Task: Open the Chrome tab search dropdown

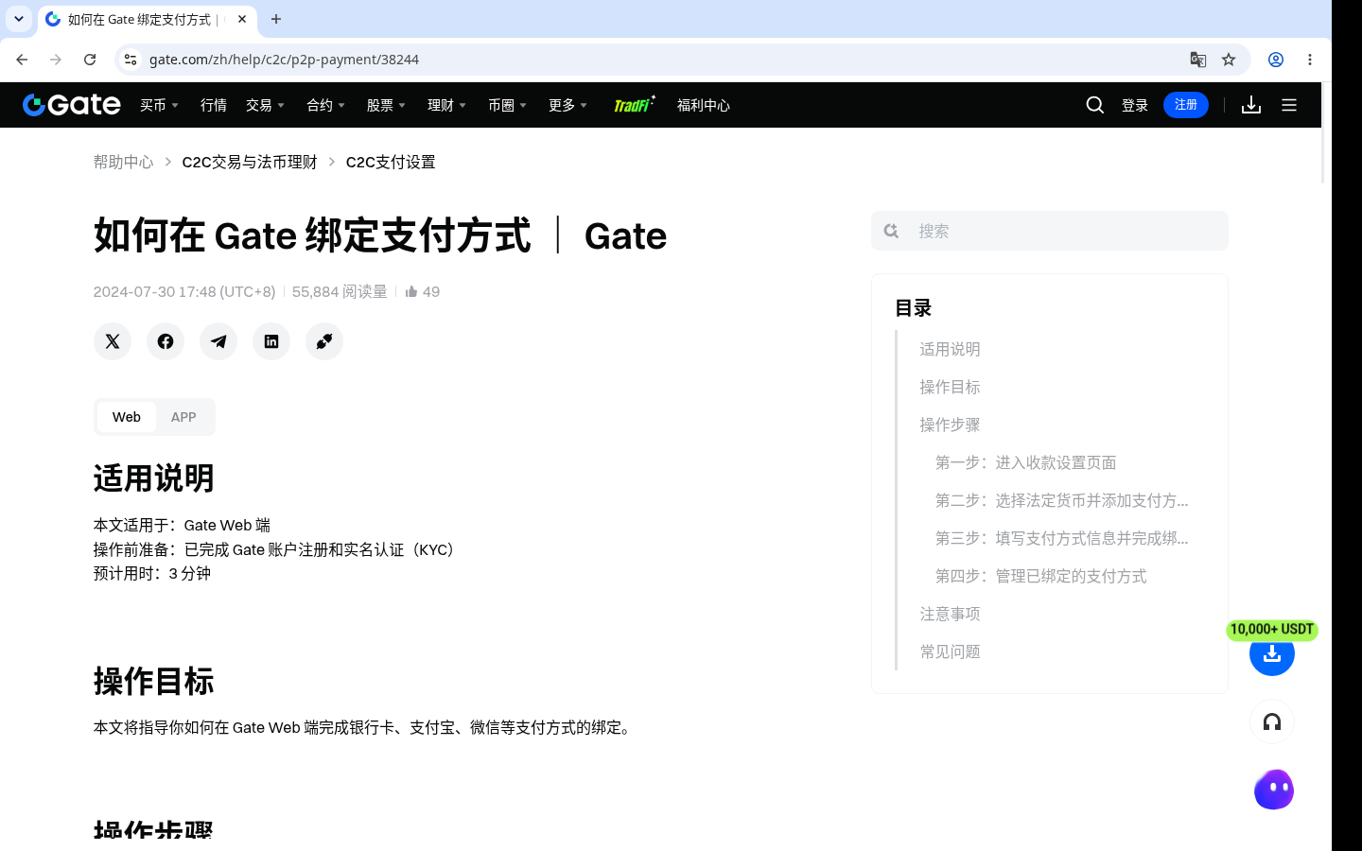Action: coord(19,19)
